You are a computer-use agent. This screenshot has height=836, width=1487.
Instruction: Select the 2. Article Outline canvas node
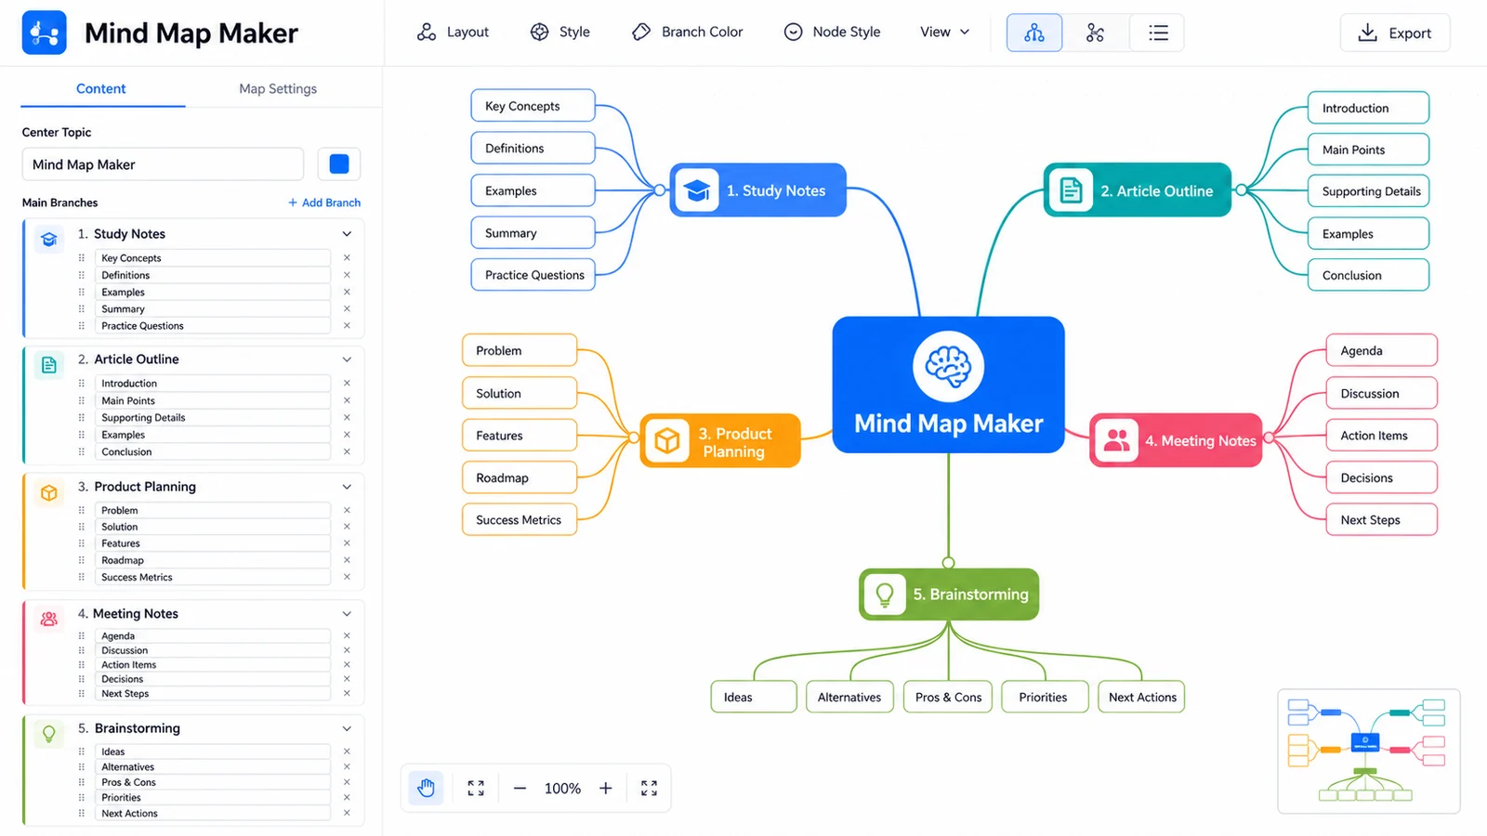(x=1138, y=190)
